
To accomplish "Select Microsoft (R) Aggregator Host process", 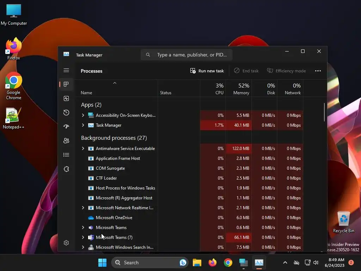I will tap(189, 198).
